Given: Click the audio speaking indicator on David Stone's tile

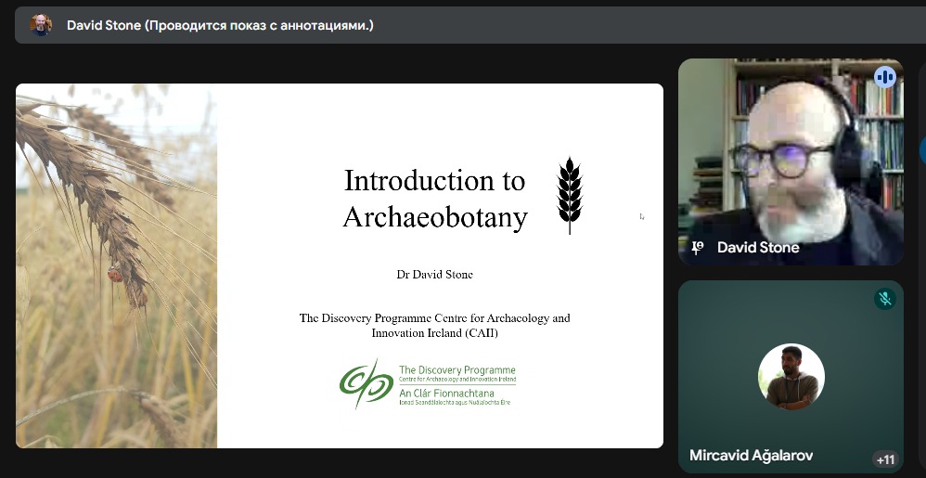Looking at the screenshot, I should 884,77.
